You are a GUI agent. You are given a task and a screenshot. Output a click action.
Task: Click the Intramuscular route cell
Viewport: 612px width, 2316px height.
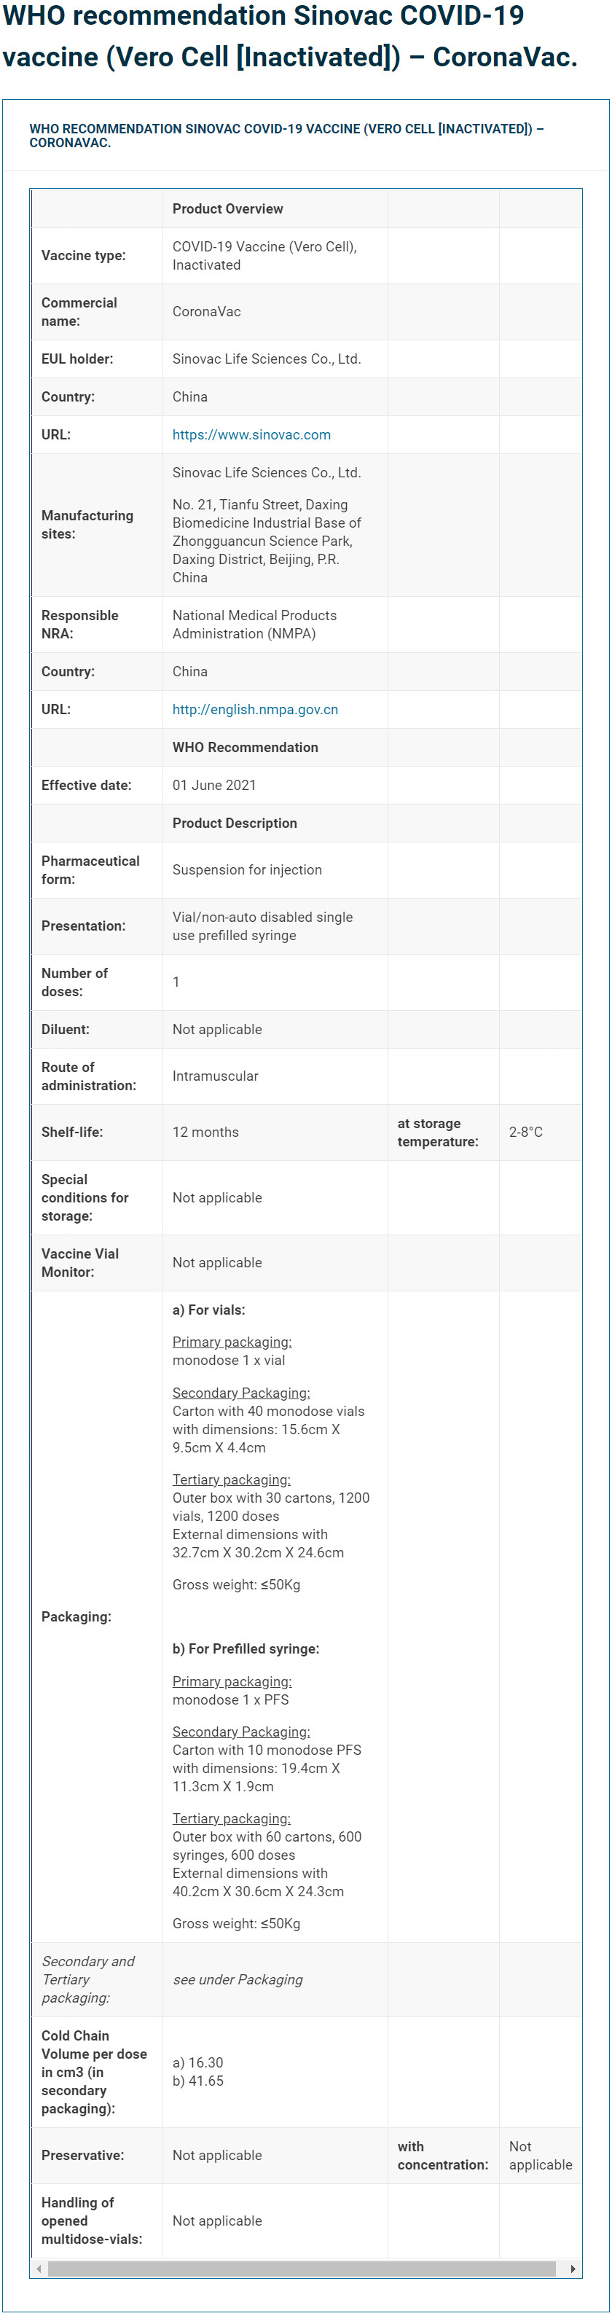275,1076
